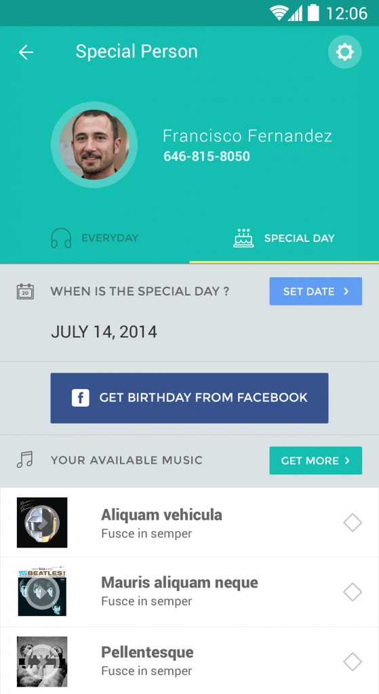The image size is (379, 694).
Task: Tap the Wi-Fi icon in the status bar
Action: pos(279,13)
